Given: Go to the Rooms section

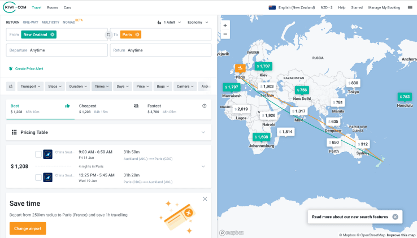Looking at the screenshot, I should [x=53, y=7].
